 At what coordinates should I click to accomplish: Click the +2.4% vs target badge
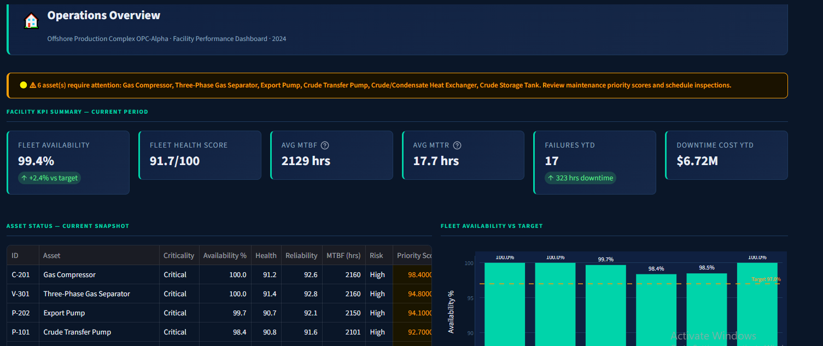pyautogui.click(x=49, y=178)
